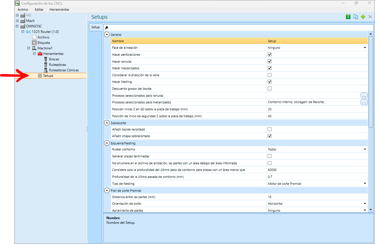Click the setup search input field
The height and width of the screenshot is (244, 375).
tap(238, 27)
